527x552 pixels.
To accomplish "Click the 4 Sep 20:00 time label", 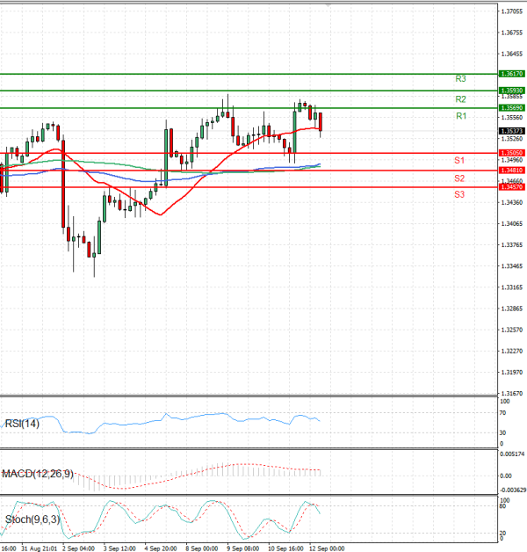I will point(161,548).
